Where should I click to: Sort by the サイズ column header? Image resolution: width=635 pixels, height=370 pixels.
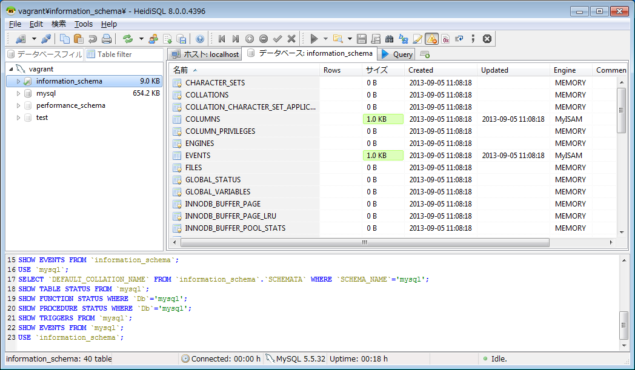point(383,70)
